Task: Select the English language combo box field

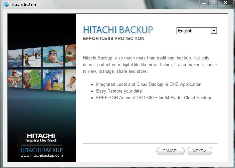Action: click(x=197, y=31)
